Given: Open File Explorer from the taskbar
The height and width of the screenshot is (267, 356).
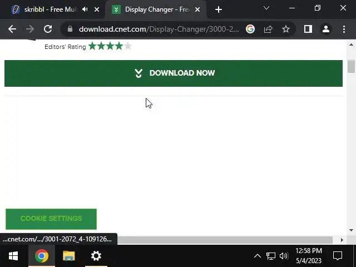Looking at the screenshot, I should 69,256.
